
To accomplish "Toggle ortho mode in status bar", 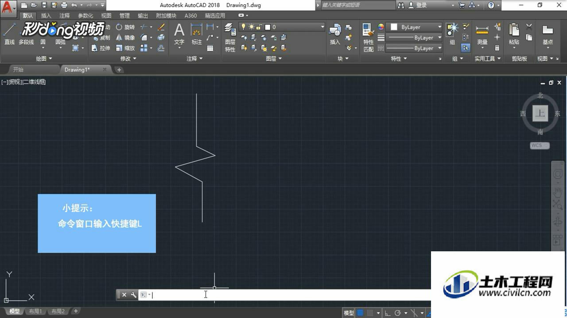I will 388,313.
